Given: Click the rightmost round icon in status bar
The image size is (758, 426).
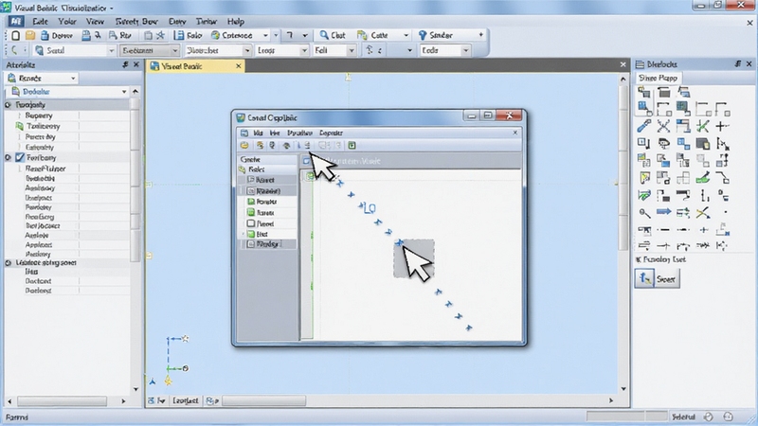Looking at the screenshot, I should 728,417.
